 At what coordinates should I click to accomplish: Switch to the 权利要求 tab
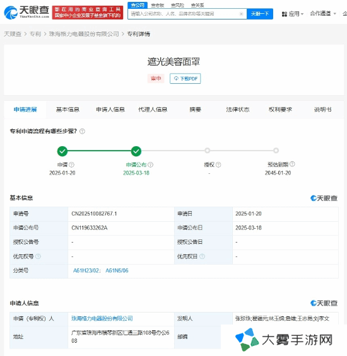(x=280, y=110)
